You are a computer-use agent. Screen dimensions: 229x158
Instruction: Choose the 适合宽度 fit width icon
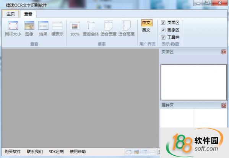click(x=109, y=26)
